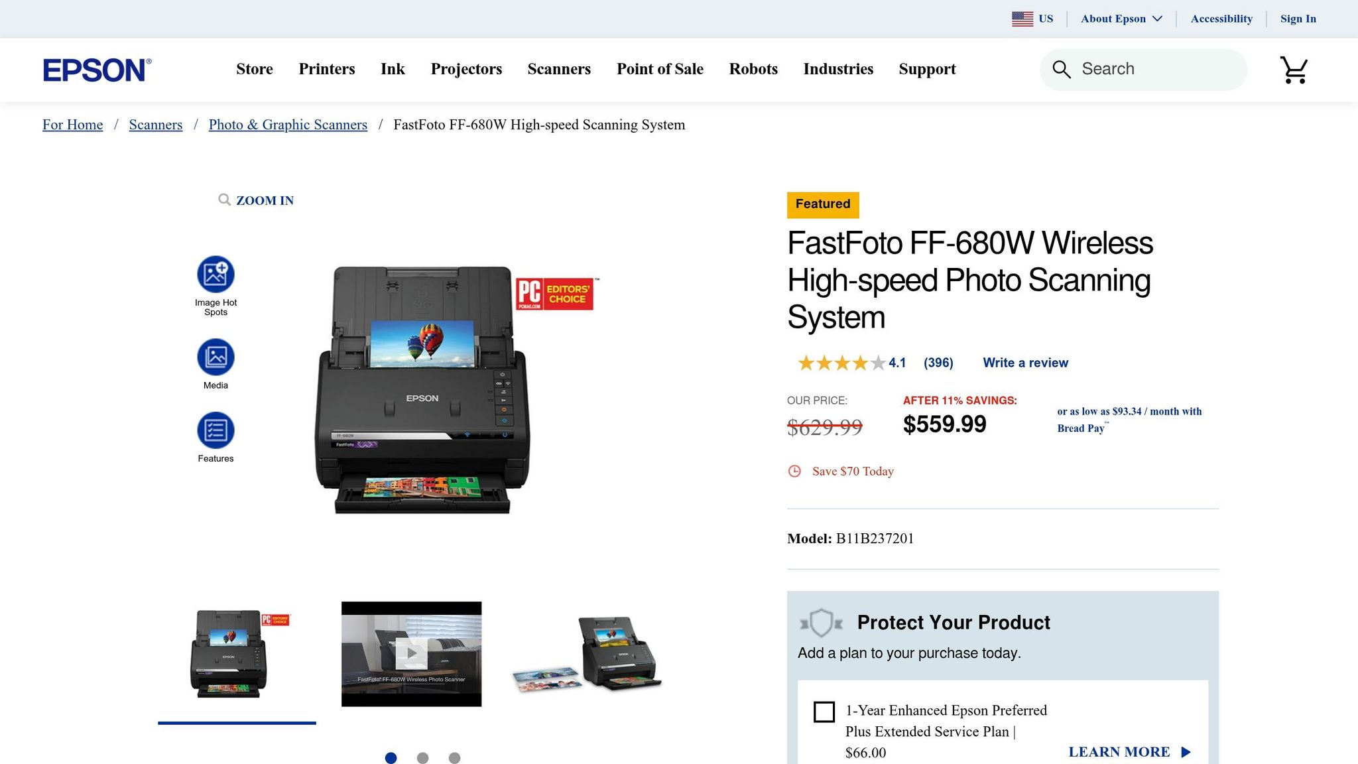Click the Zoom In magnifier
Image resolution: width=1358 pixels, height=764 pixels.
coord(225,200)
